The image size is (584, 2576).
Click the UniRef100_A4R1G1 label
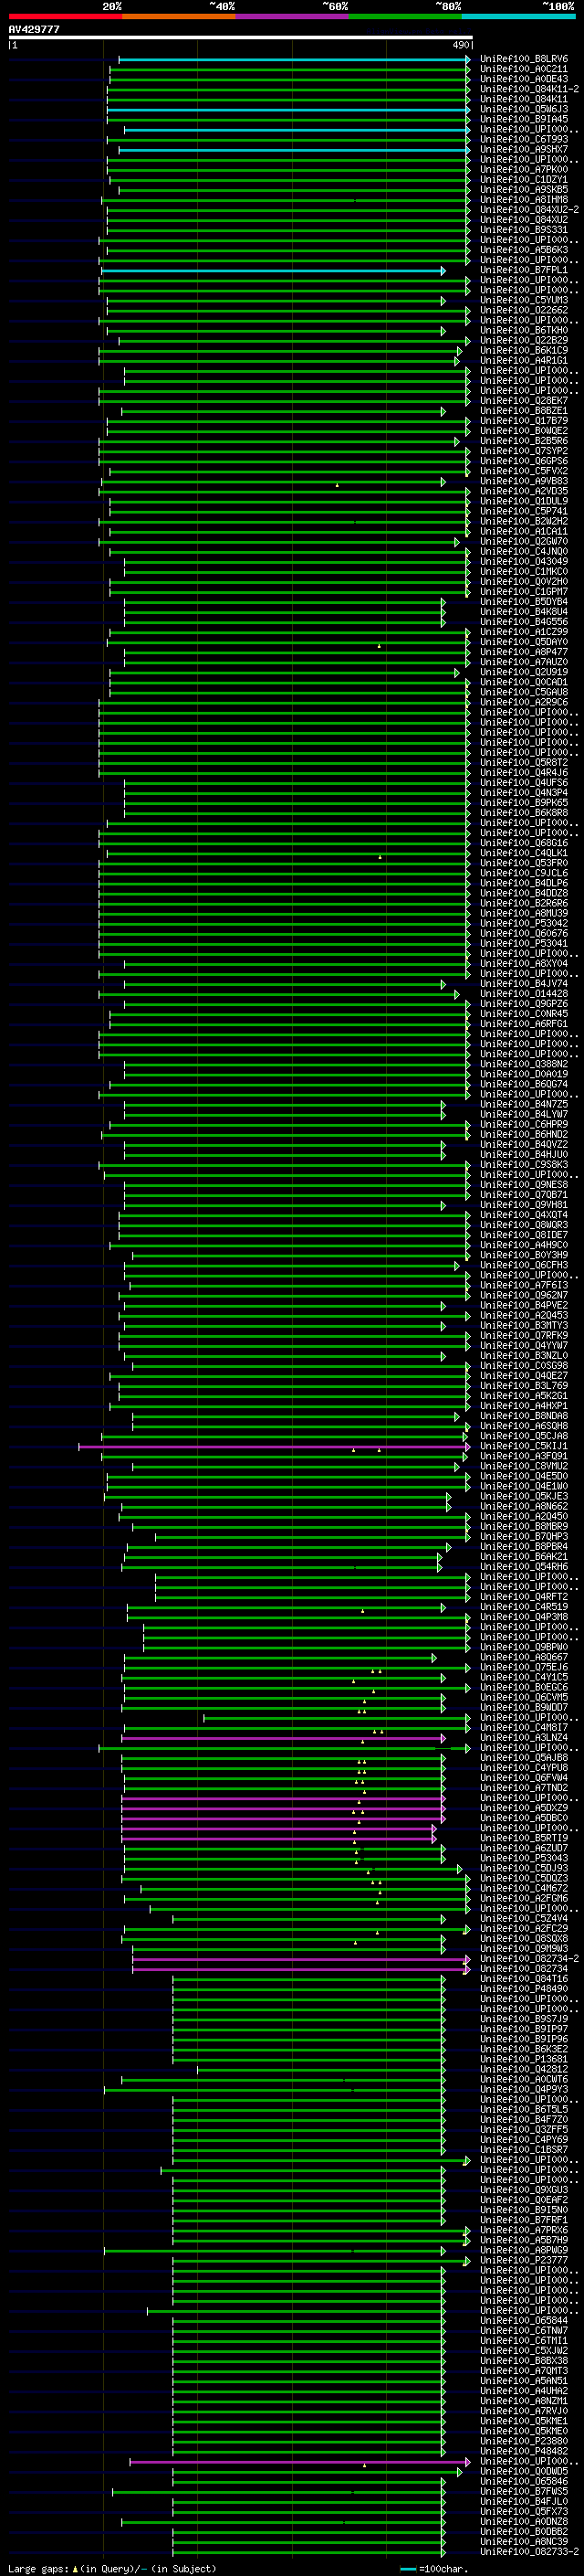[523, 360]
